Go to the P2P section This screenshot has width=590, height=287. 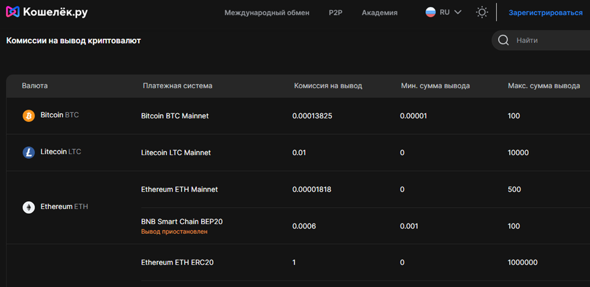click(x=336, y=13)
